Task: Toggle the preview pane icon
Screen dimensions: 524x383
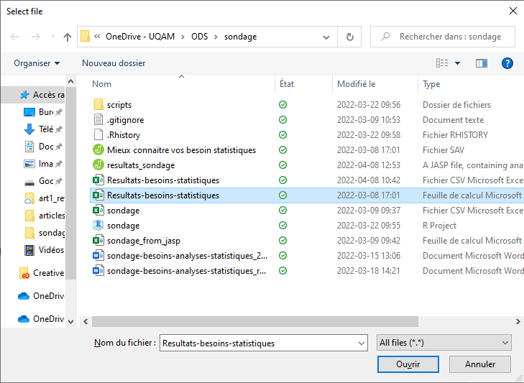Action: [x=481, y=63]
